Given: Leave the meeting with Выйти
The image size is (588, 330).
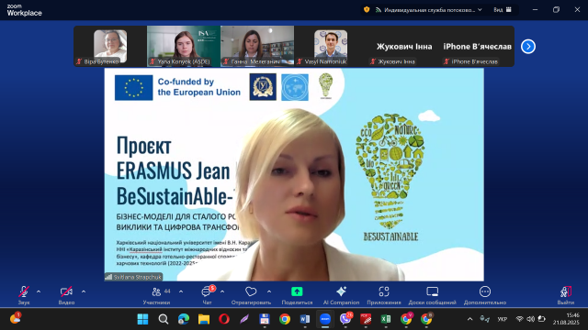Looking at the screenshot, I should [x=566, y=294].
